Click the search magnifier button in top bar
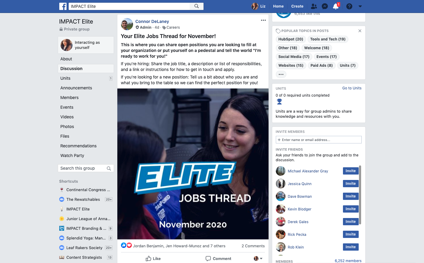The image size is (424, 263). pyautogui.click(x=197, y=6)
